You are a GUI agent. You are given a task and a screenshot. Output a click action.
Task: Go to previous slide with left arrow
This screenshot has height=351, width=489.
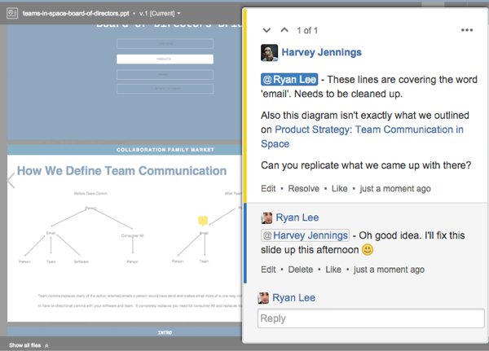[x=11, y=181]
